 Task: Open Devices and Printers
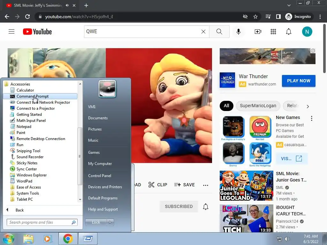105,187
